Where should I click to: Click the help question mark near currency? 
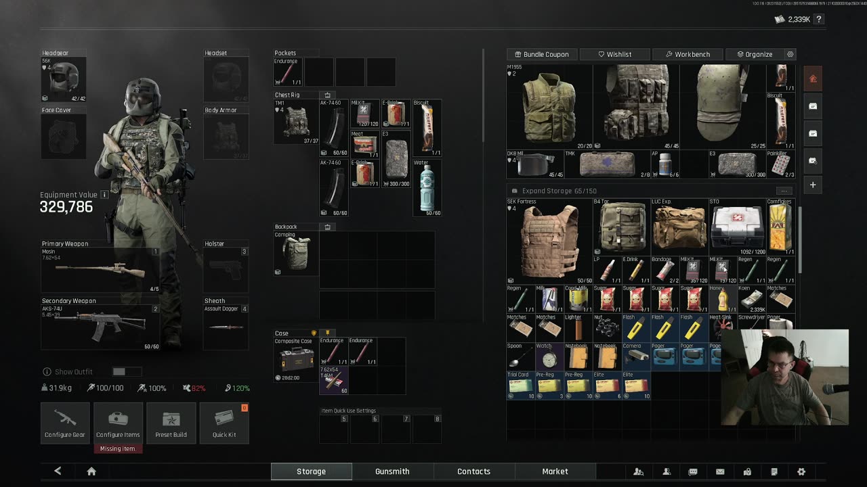[x=818, y=20]
